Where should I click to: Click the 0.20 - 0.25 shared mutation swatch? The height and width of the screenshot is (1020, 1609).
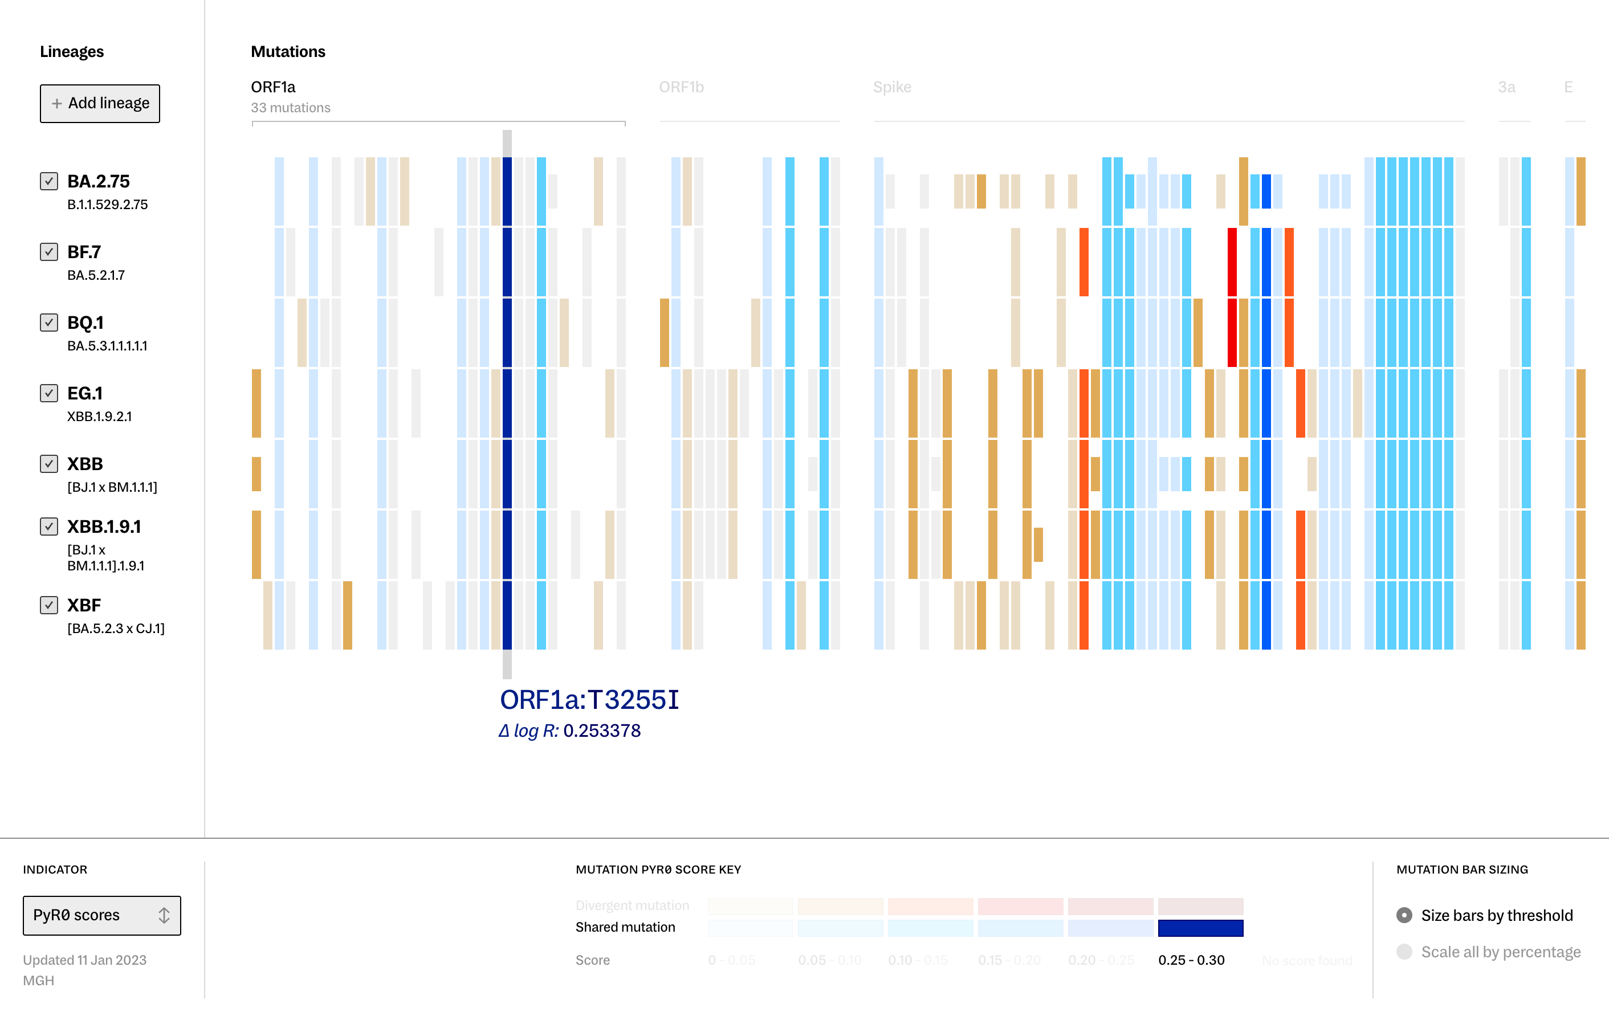click(1110, 928)
